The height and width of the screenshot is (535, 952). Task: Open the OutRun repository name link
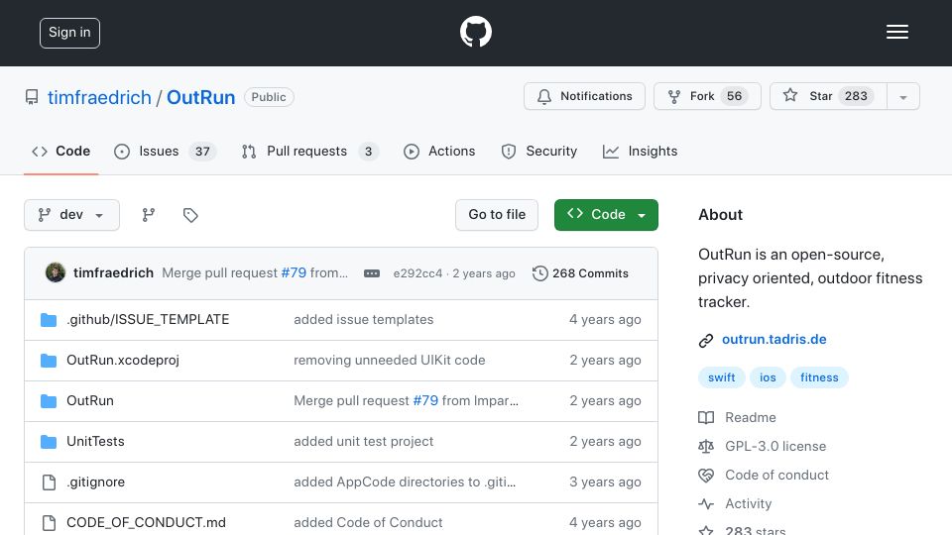tap(201, 98)
